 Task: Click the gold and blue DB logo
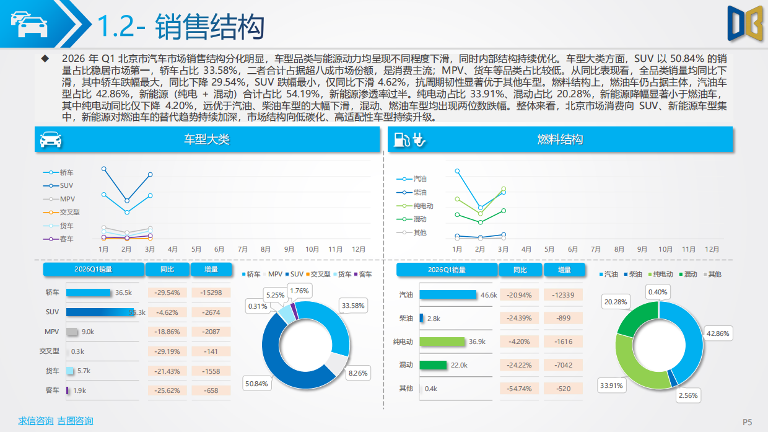744,24
